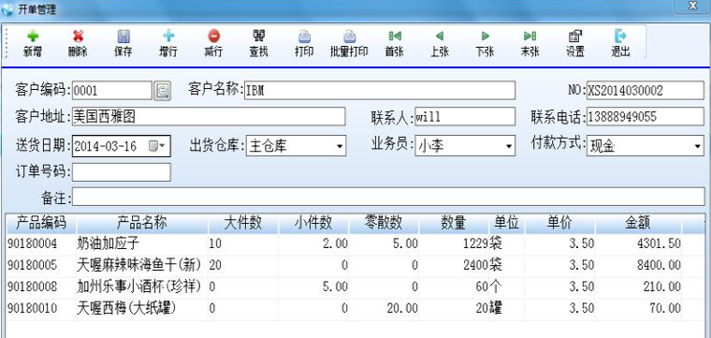Viewport: 711px width, 338px height.
Task: Click amount cell 8400.00
Action: pyautogui.click(x=638, y=266)
